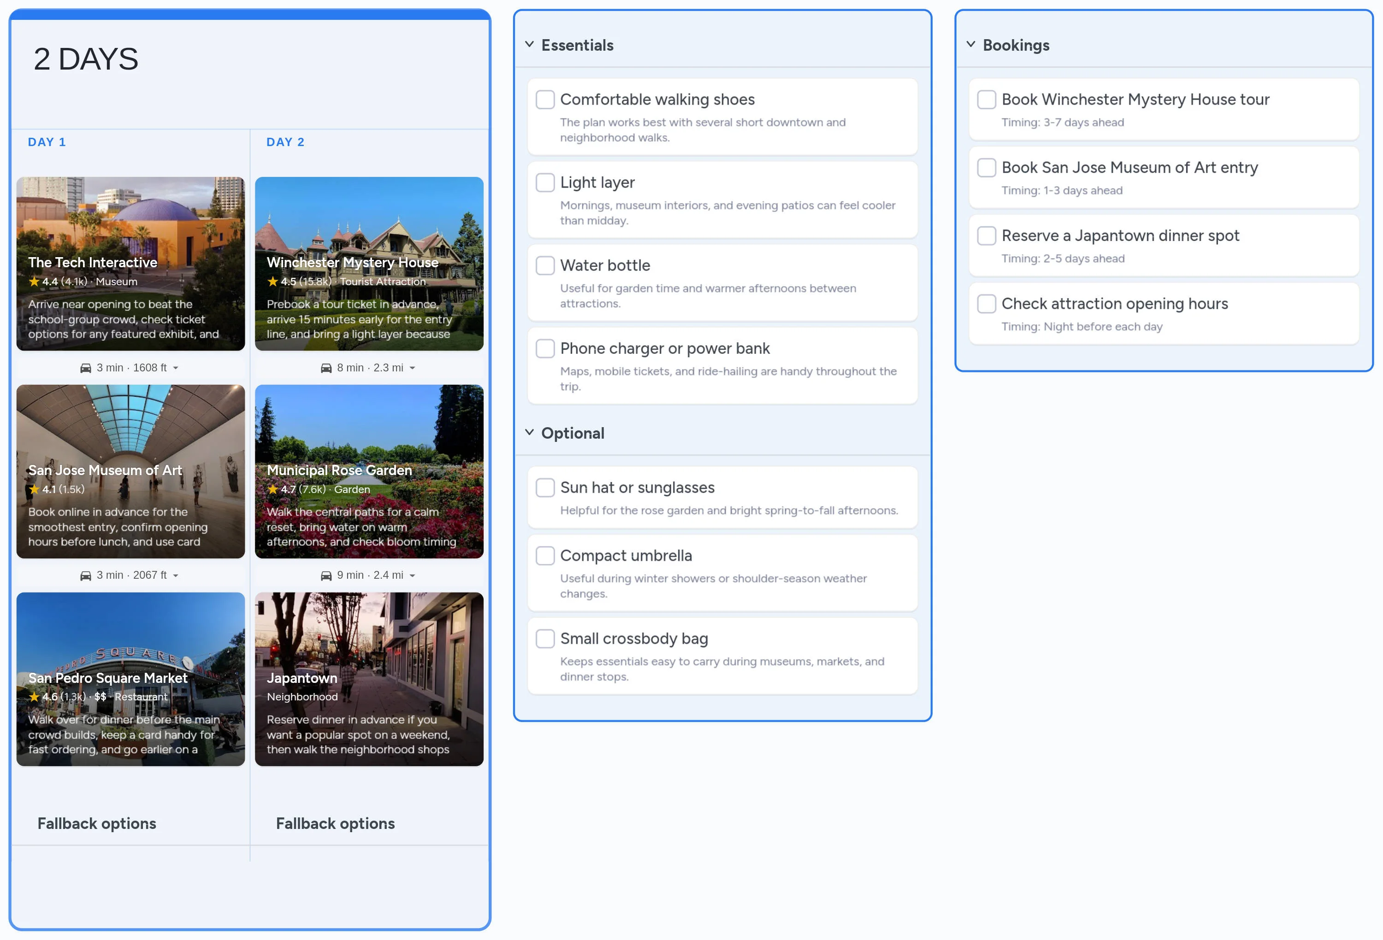Screen dimensions: 1383x940
Task: Collapse the Bookings section chevron
Action: [970, 44]
